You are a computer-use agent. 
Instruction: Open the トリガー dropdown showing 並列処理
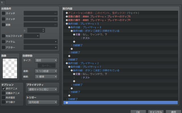pyautogui.click(x=42, y=102)
